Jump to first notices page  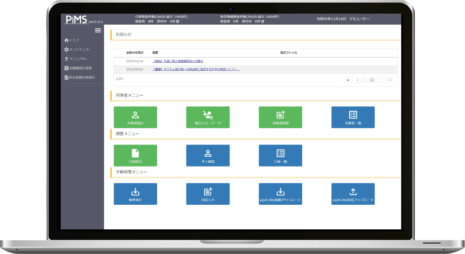point(347,80)
